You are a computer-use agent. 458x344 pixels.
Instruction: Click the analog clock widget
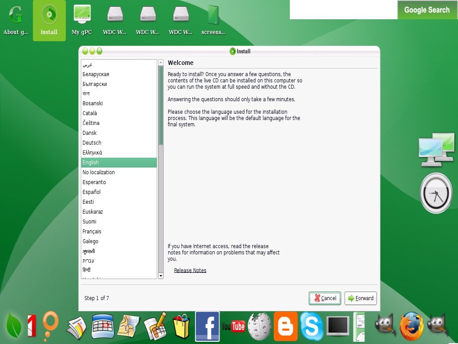point(436,193)
